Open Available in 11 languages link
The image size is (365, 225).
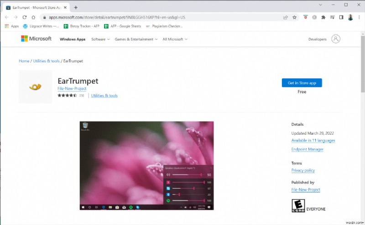coord(313,140)
